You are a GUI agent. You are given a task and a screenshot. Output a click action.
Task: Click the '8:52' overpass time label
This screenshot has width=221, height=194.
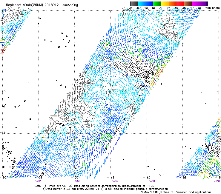[38, 181]
